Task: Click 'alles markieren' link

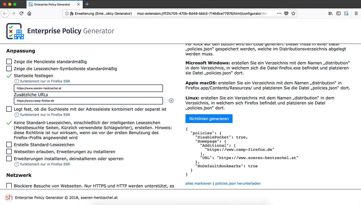Action: [x=199, y=183]
